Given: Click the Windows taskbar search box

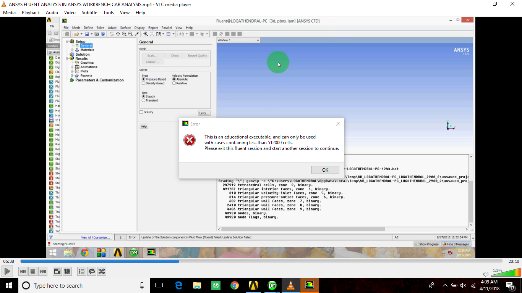Looking at the screenshot, I should (84, 285).
